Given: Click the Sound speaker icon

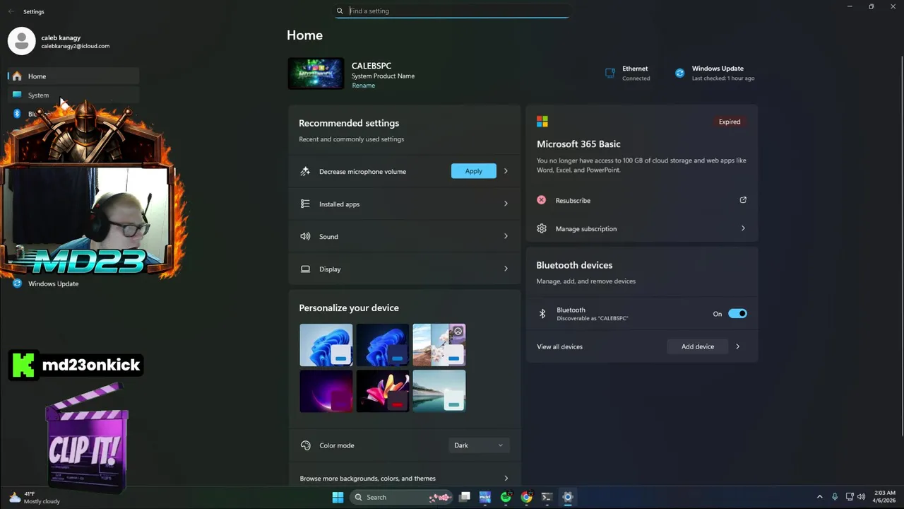Looking at the screenshot, I should [305, 236].
